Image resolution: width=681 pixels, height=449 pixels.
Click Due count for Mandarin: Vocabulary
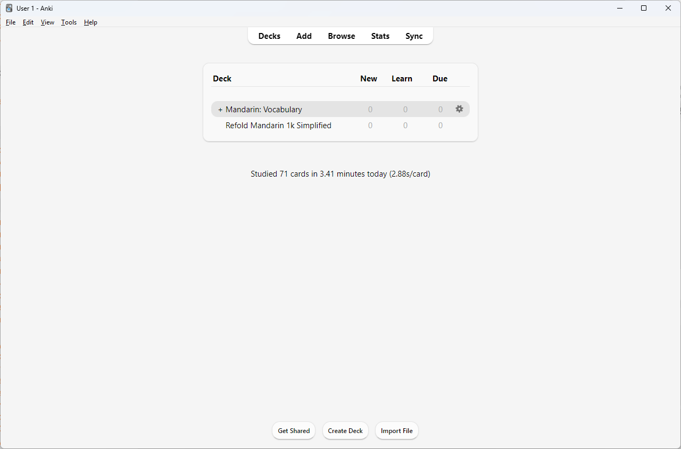click(x=441, y=110)
